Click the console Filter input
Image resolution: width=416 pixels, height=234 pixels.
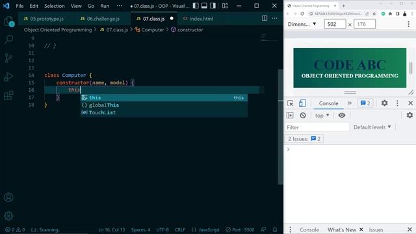(317, 127)
